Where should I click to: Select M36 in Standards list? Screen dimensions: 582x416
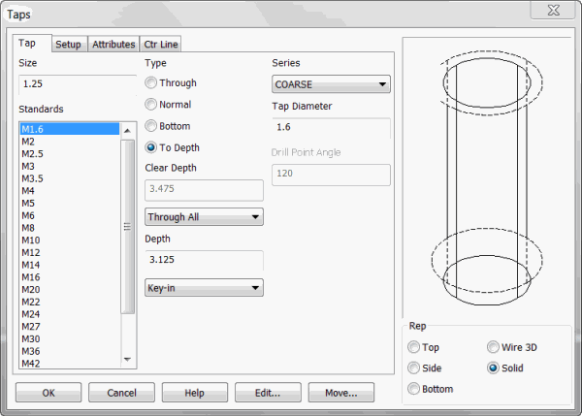click(x=70, y=351)
